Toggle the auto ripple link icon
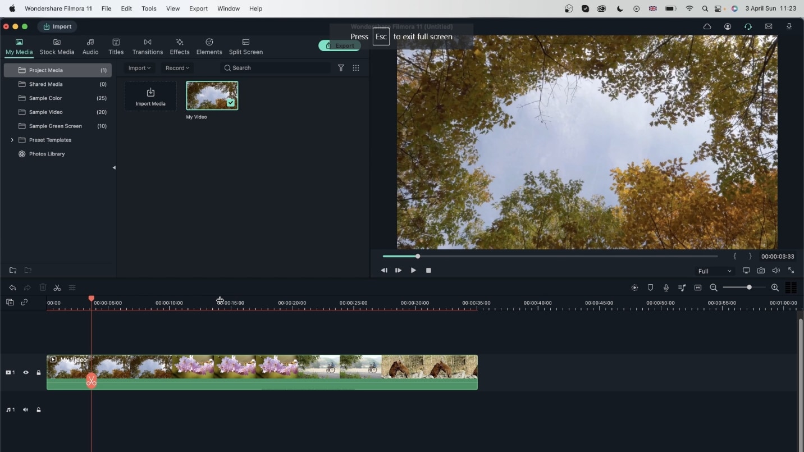The width and height of the screenshot is (804, 452). (24, 302)
